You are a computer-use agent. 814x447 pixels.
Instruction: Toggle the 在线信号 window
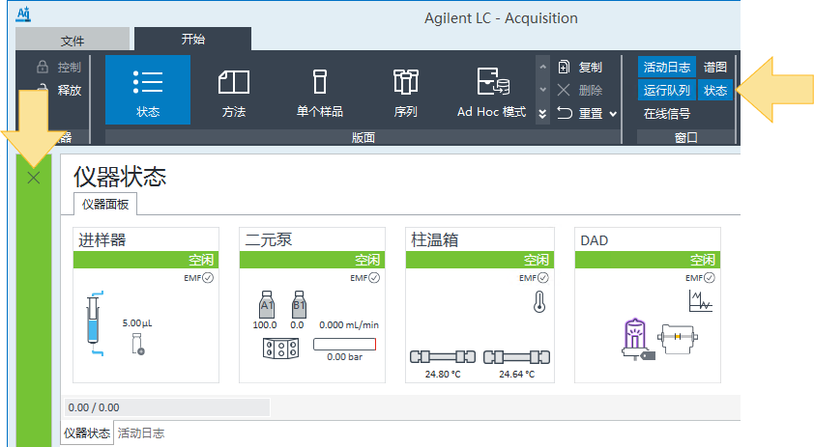[667, 114]
